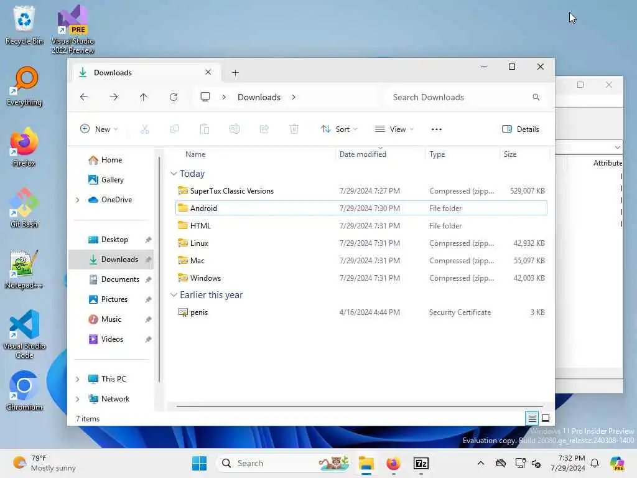This screenshot has height=478, width=637.
Task: Click the Cut scissors icon
Action: pos(144,129)
